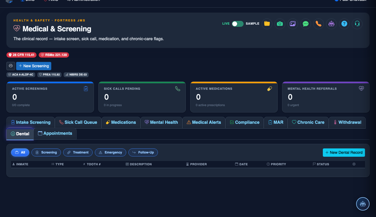Open the Chronic Care tab
Viewport: 376px width, 217px height.
pyautogui.click(x=308, y=122)
